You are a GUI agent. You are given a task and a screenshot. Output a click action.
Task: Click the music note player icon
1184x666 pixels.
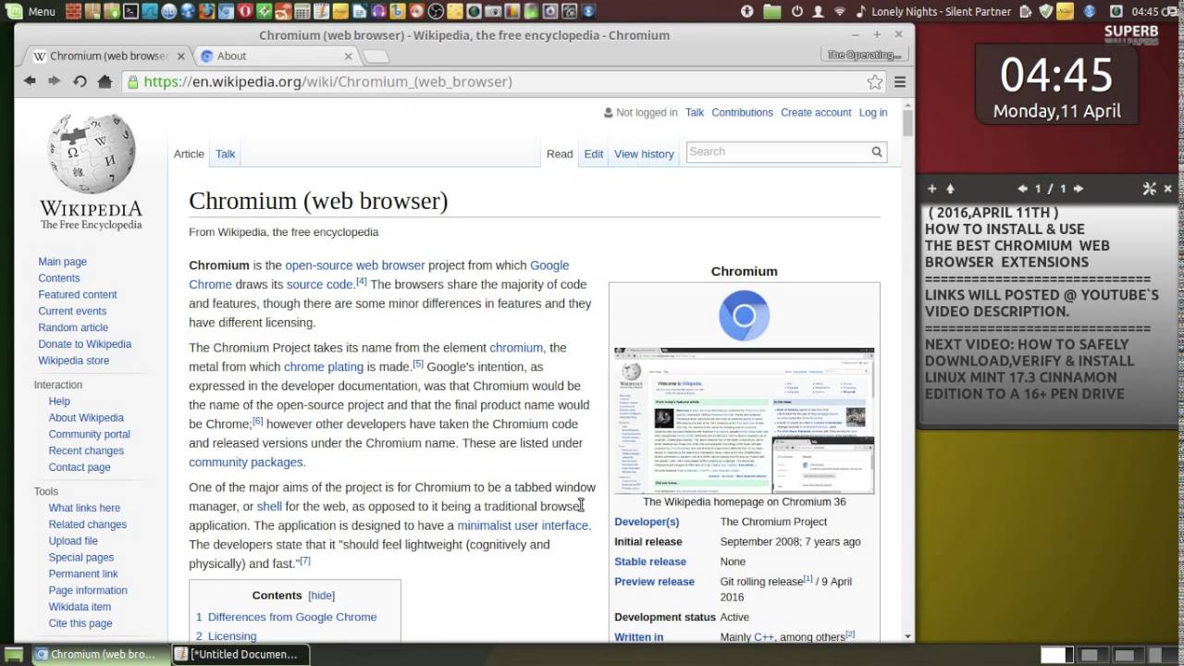click(x=861, y=11)
